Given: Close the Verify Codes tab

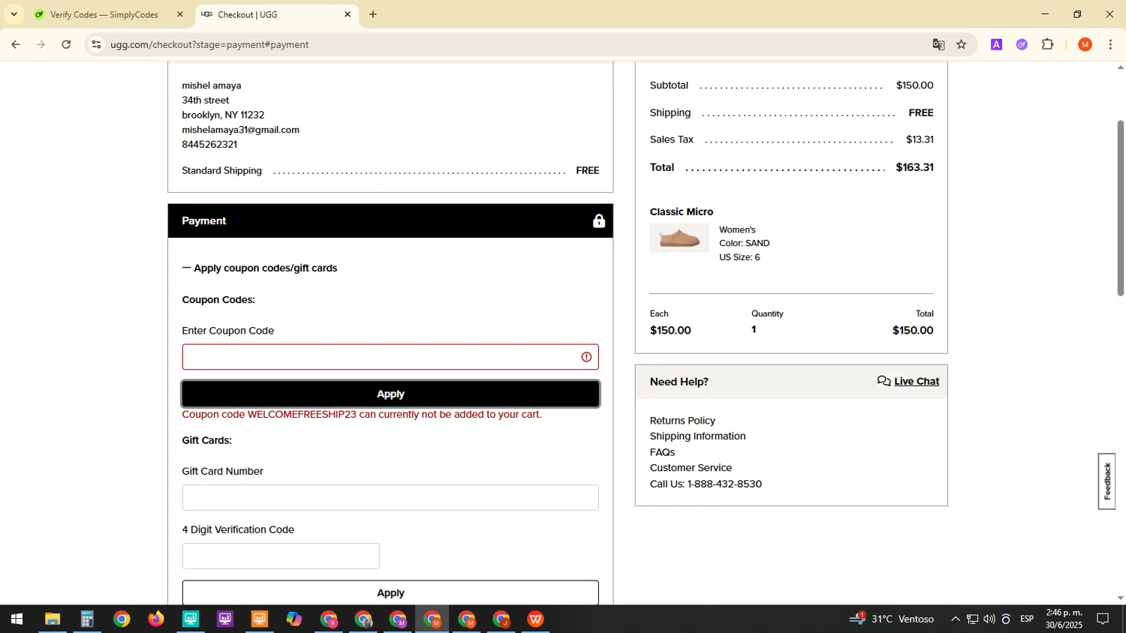Looking at the screenshot, I should (180, 14).
